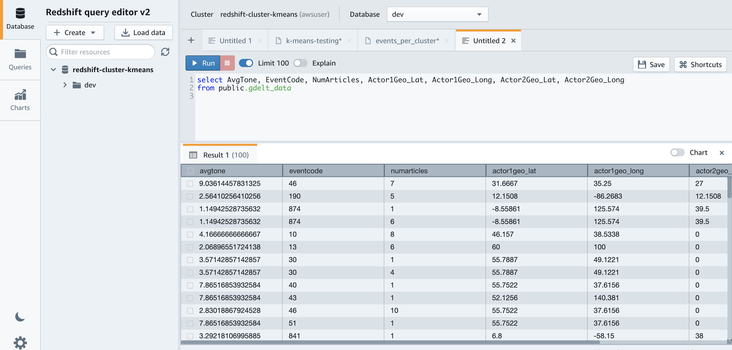Switch to the k-means-testing tab

point(313,41)
